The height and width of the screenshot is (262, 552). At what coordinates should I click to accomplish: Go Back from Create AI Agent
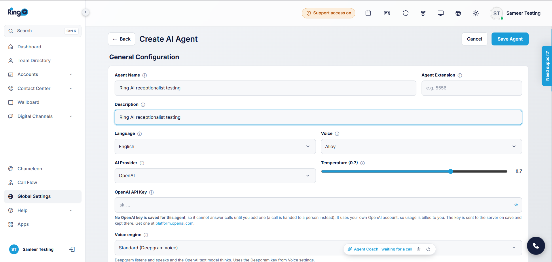pos(122,39)
